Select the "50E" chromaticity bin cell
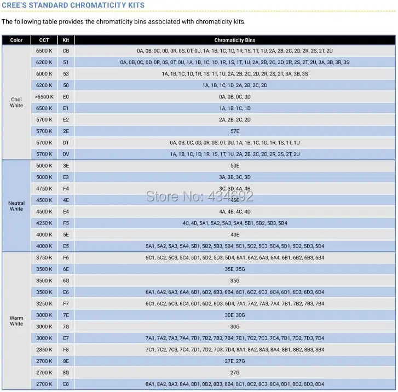398x392 pixels. 235,165
